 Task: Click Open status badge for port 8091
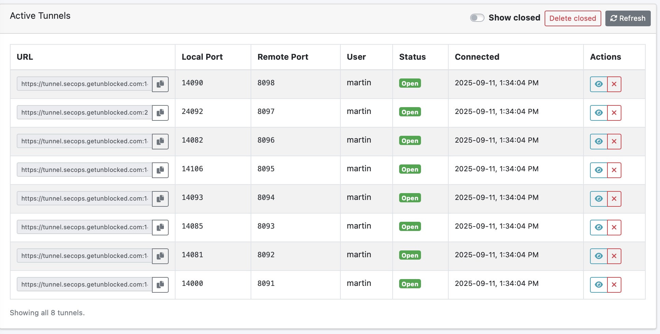[x=410, y=284]
